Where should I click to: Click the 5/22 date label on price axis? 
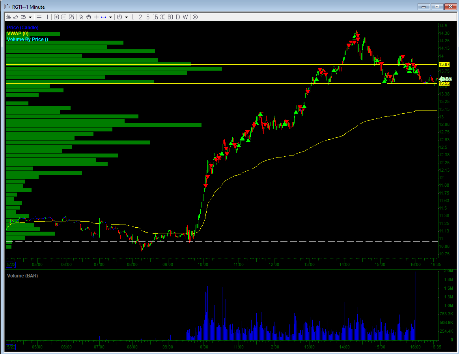coord(11,264)
